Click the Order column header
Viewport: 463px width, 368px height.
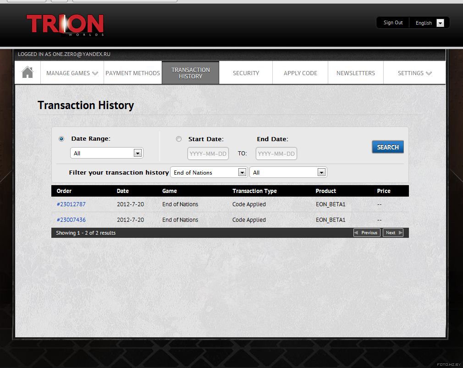[64, 191]
